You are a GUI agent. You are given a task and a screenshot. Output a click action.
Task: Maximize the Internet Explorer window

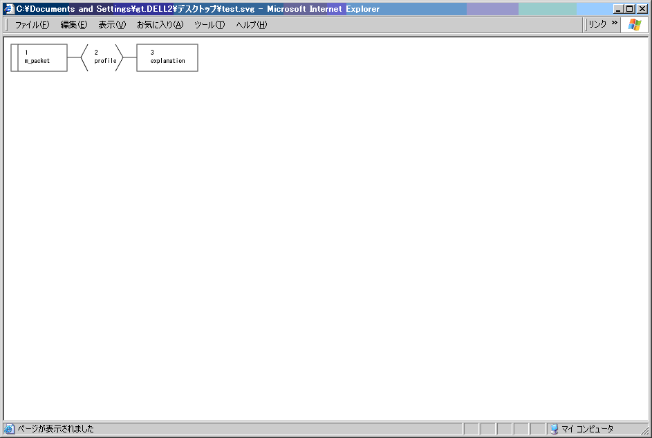630,9
